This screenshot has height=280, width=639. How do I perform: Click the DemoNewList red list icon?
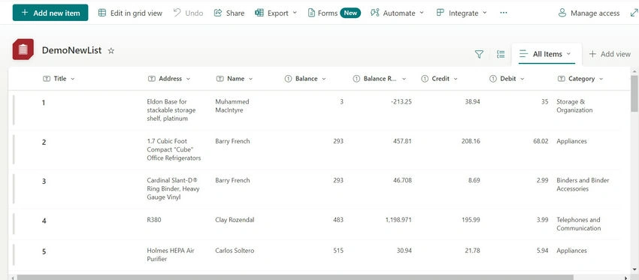(23, 50)
